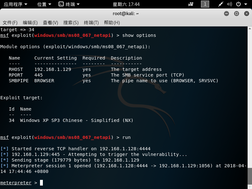Viewport: 252px width, 189px height.
Task: Click the window title root@kali: ~
Action: 126,14
